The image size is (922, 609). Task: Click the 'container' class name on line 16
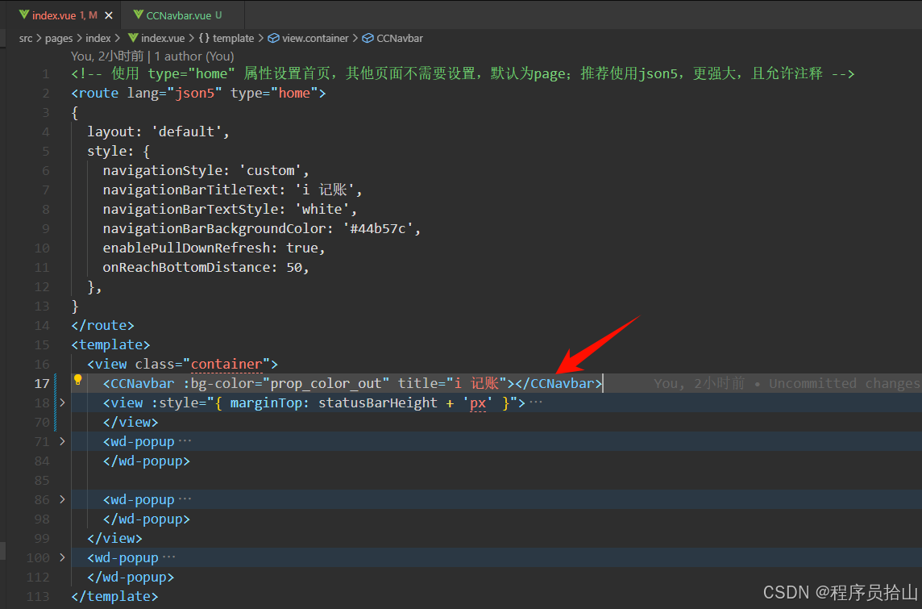point(226,365)
